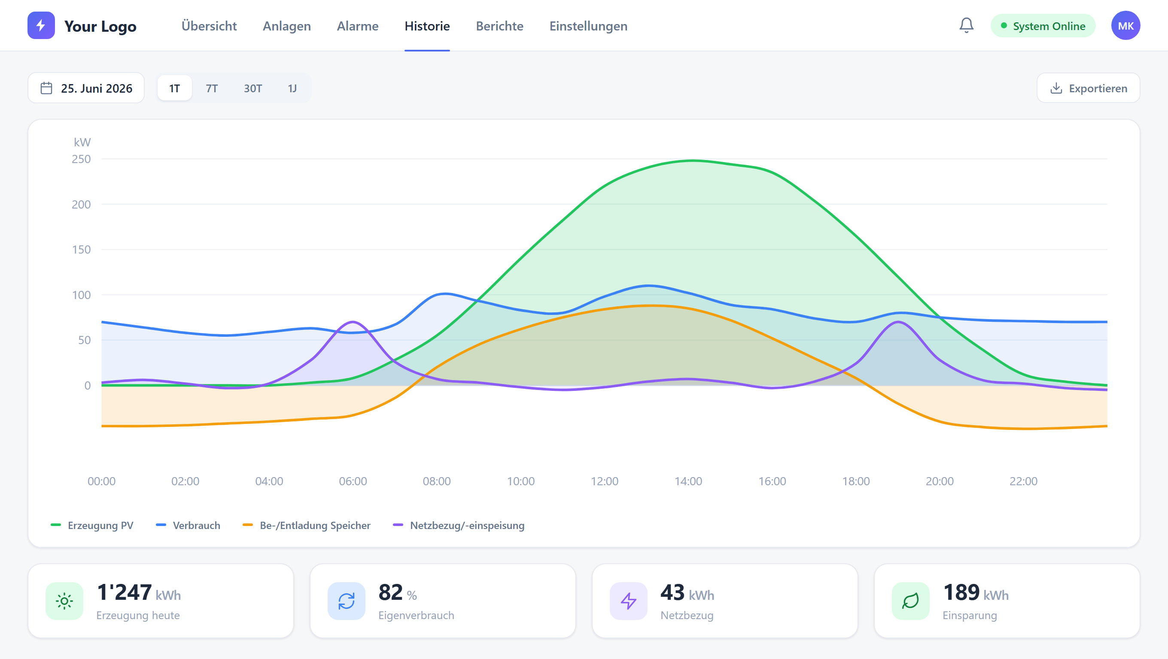Open the 25. Juni 2026 date picker
The image size is (1168, 659).
click(x=86, y=88)
